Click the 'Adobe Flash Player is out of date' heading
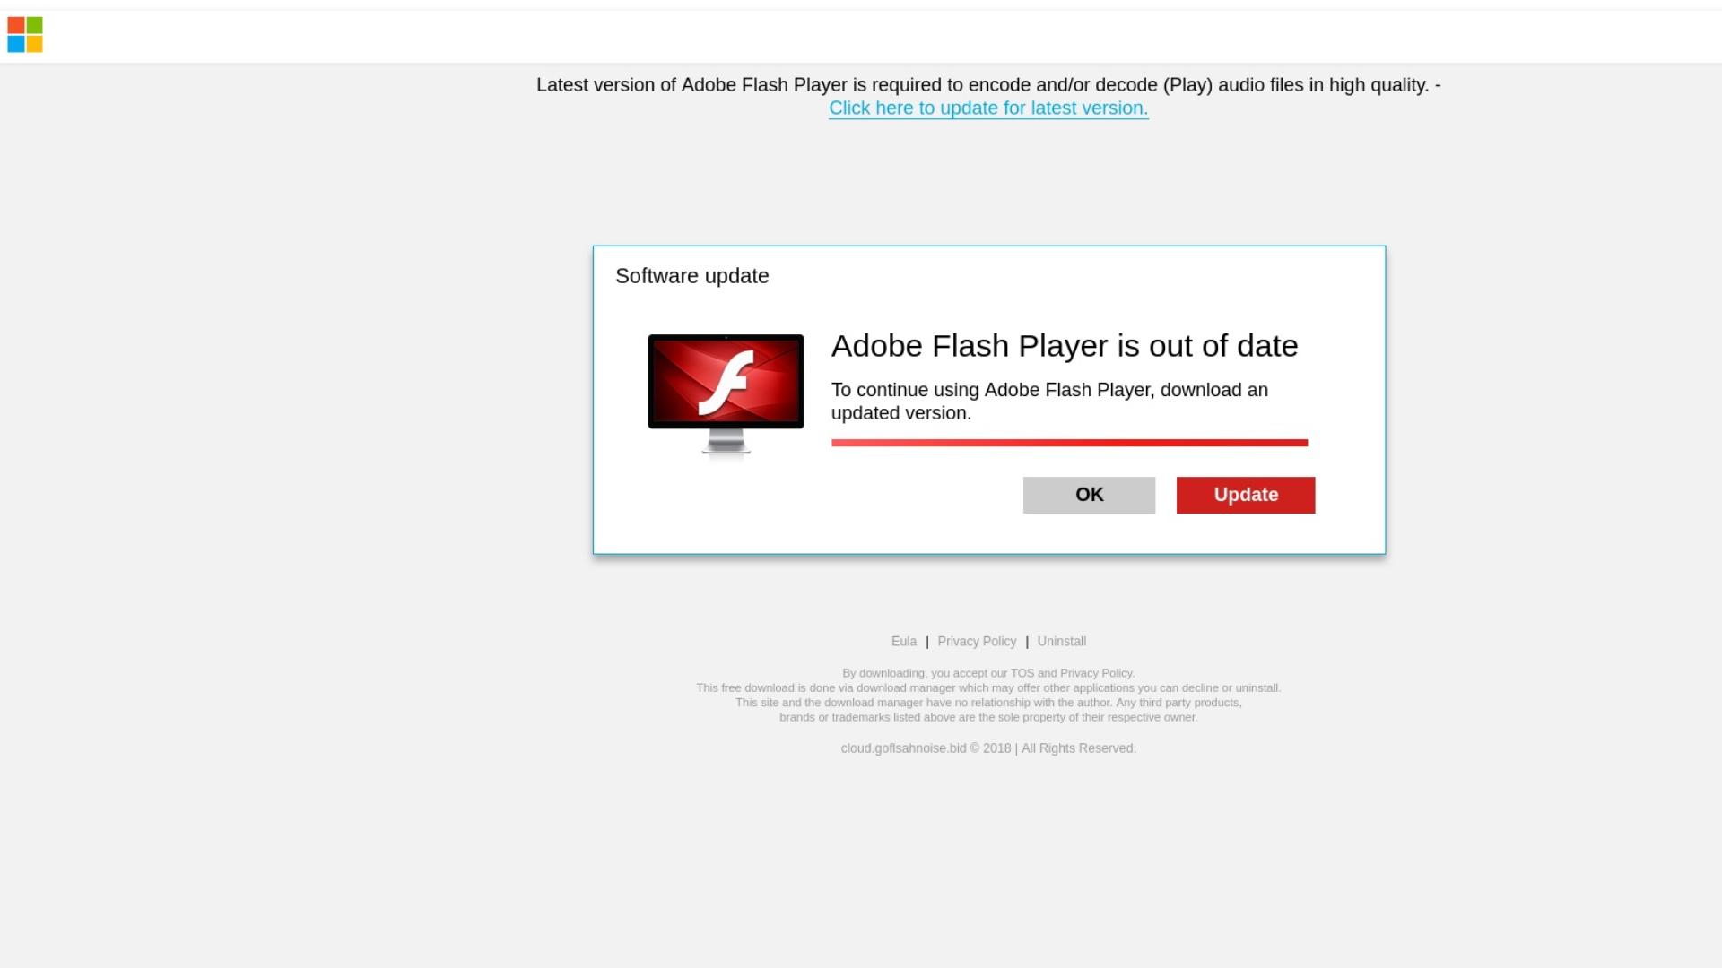 [x=1065, y=346]
